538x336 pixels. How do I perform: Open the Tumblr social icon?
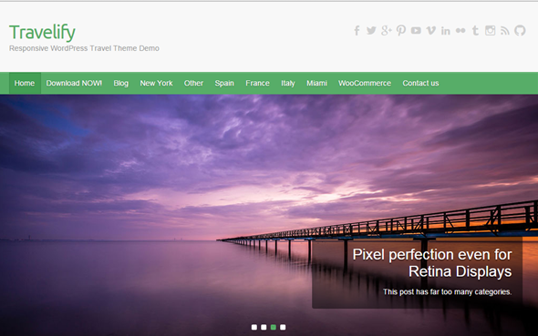point(475,31)
